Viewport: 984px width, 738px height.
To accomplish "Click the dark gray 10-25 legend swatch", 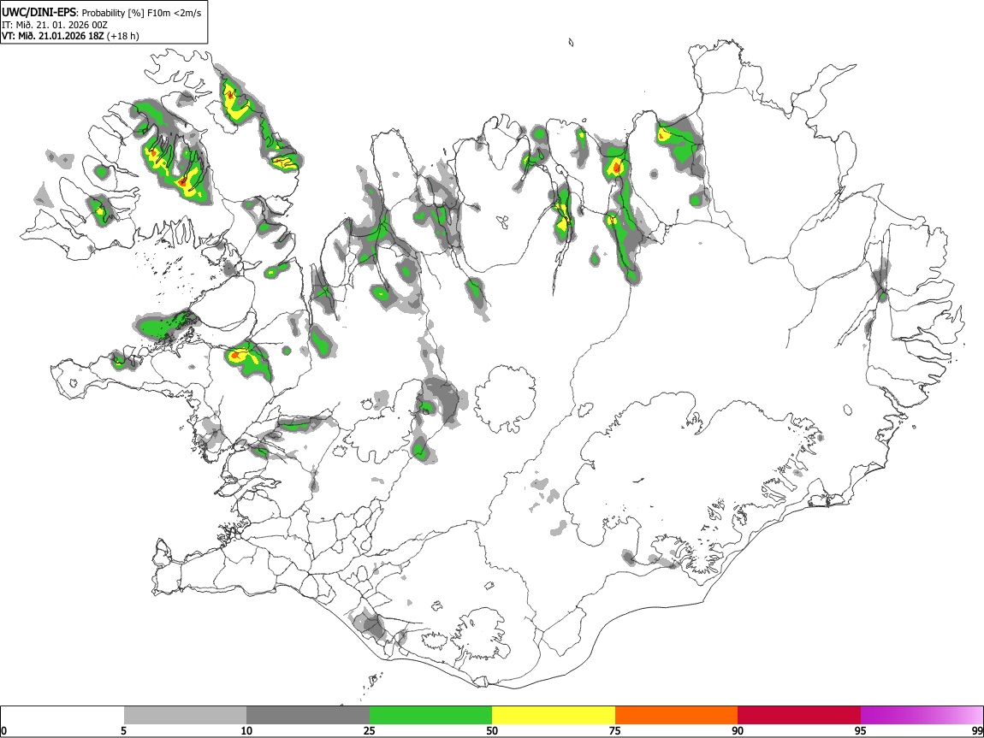I will pyautogui.click(x=308, y=716).
